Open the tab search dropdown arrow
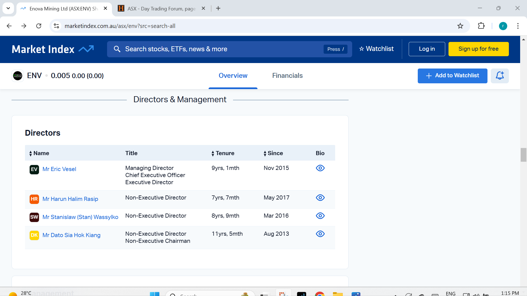This screenshot has height=296, width=527. tap(8, 8)
